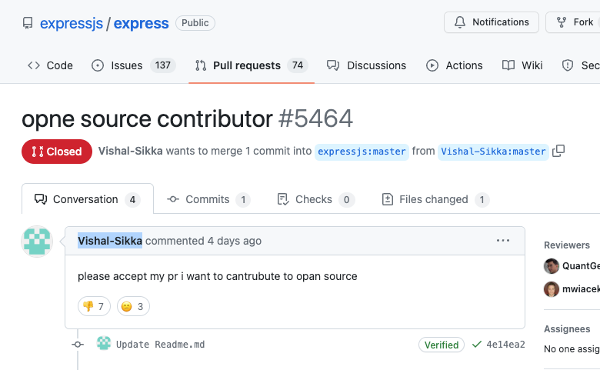The image size is (600, 370).
Task: Switch to the Commits tab
Action: click(208, 199)
